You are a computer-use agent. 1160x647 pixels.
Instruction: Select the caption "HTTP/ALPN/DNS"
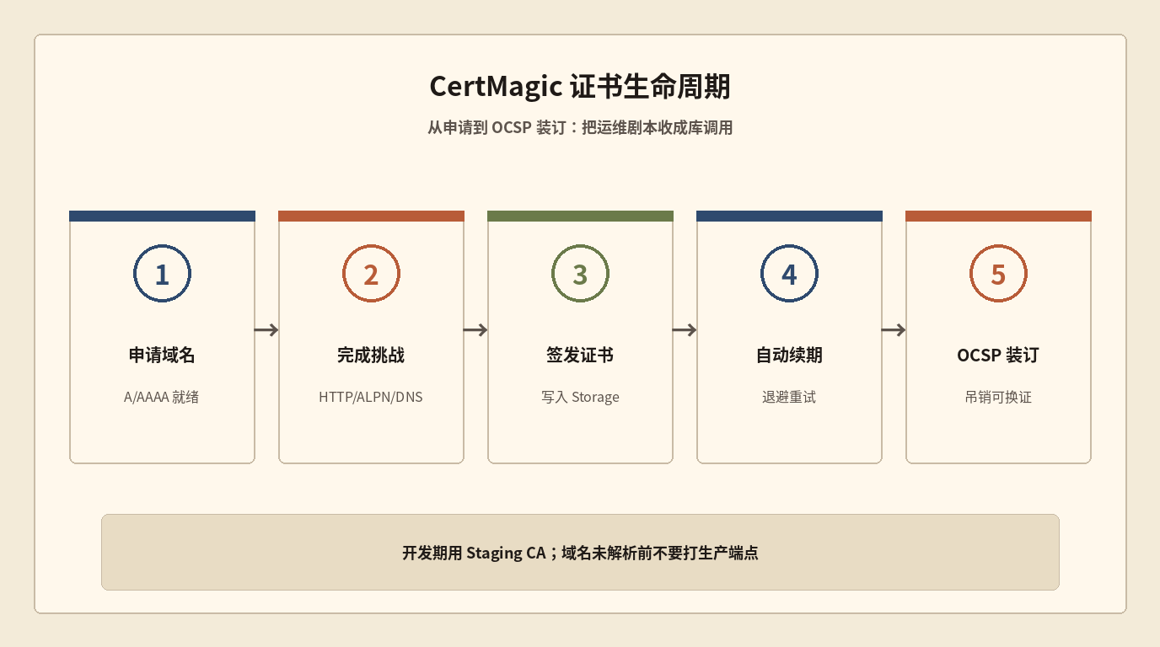click(371, 397)
